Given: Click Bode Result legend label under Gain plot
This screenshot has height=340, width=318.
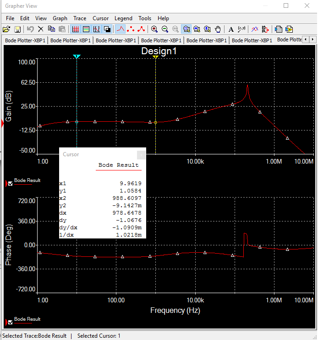Looking at the screenshot, I should [27, 180].
